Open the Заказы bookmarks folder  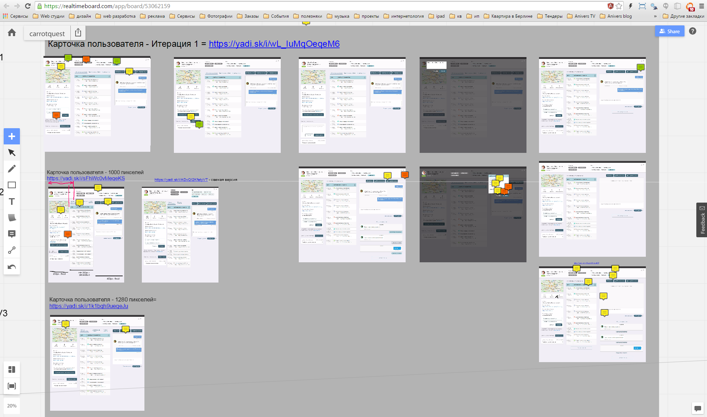248,16
